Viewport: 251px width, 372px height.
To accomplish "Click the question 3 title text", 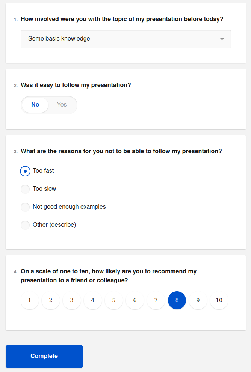I will (121, 151).
